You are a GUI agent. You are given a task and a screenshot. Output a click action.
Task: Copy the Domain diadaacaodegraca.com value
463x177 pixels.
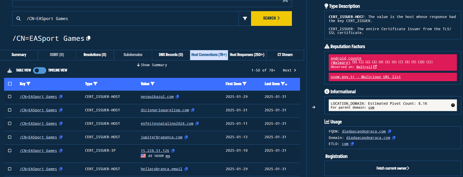394,138
